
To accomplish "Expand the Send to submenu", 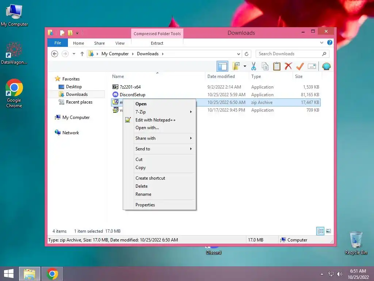I will pos(159,149).
